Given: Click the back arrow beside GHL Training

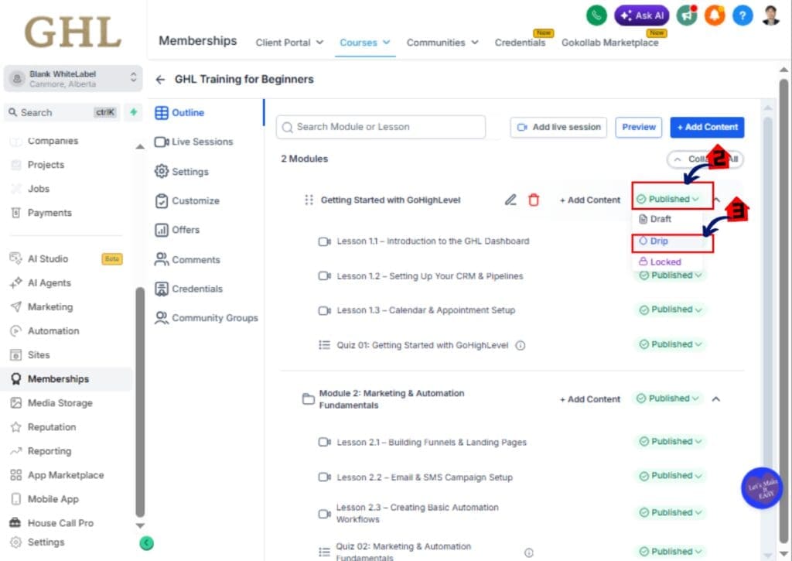Looking at the screenshot, I should click(x=161, y=80).
